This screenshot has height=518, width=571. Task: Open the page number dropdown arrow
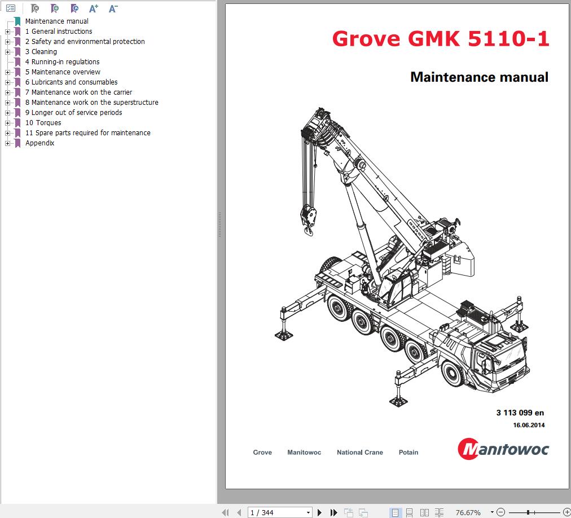point(308,512)
